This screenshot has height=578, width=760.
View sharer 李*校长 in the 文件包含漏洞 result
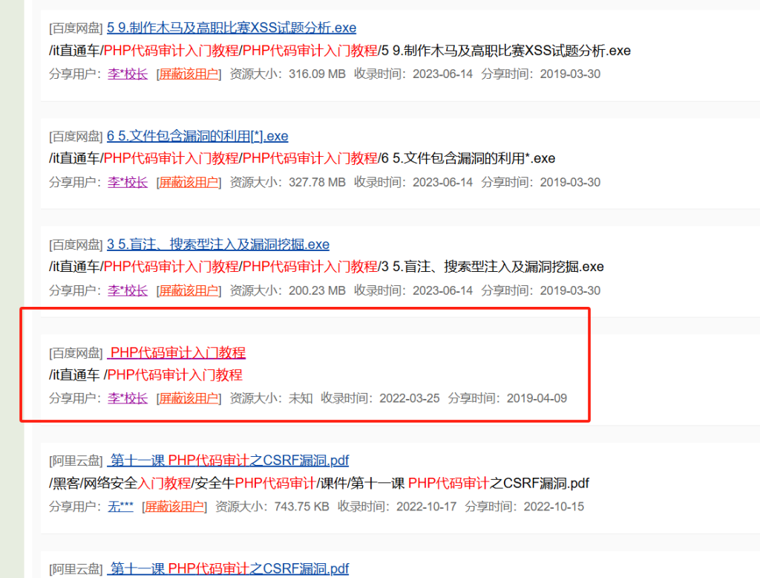click(x=127, y=182)
